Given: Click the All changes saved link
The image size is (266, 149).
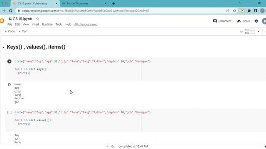Looking at the screenshot, I should pos(86,24).
